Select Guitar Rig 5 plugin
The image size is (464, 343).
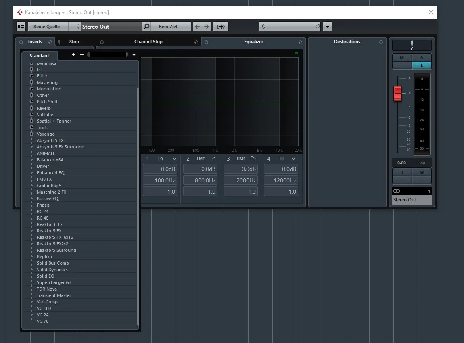[49, 186]
